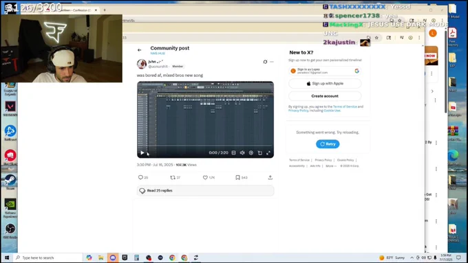The height and width of the screenshot is (263, 468).
Task: Open video settings gear icon
Action: (x=251, y=153)
